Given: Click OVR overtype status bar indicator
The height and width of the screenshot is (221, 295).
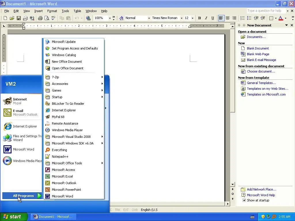Looking at the screenshot, I should click(135, 210).
